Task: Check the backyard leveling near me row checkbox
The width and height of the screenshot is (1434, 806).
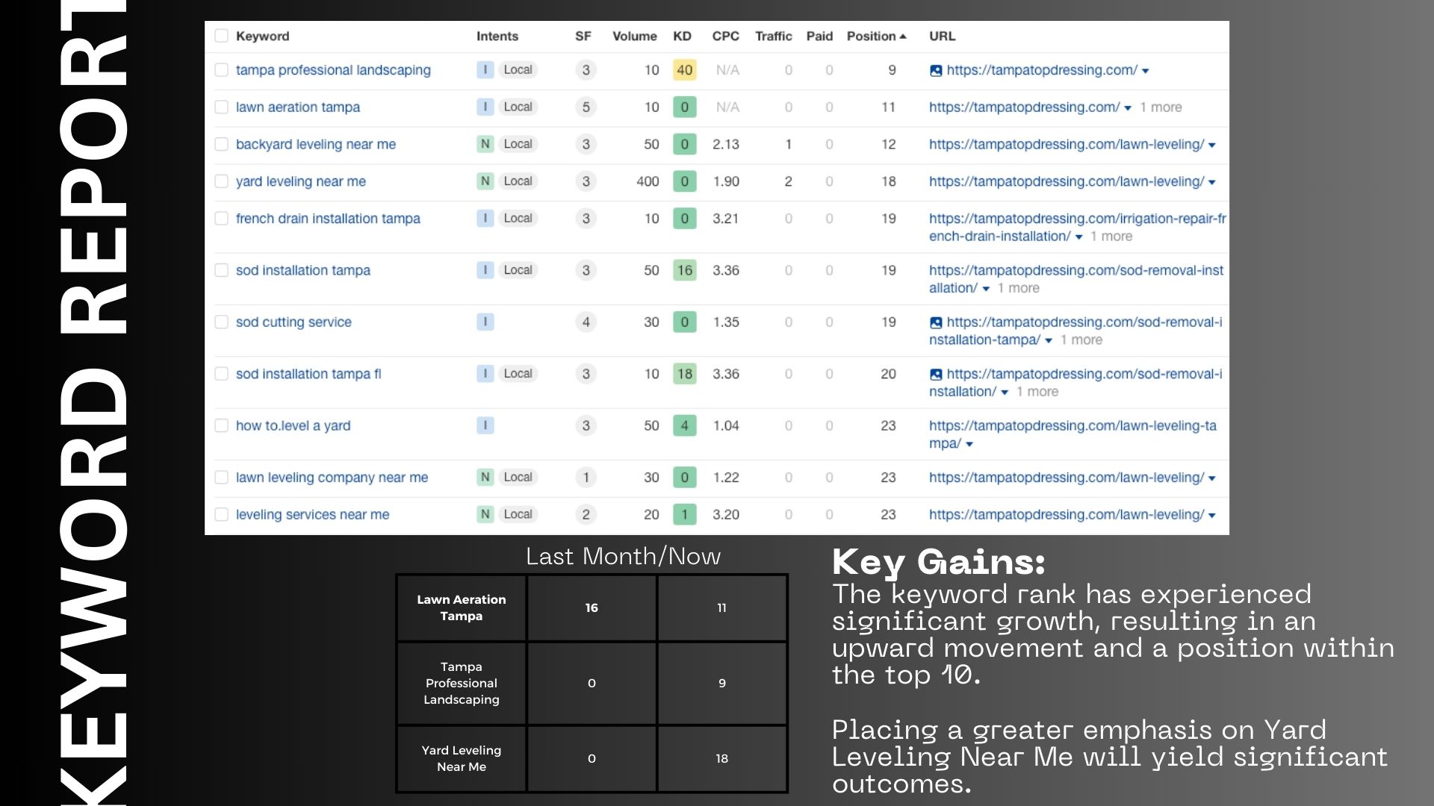Action: tap(221, 144)
